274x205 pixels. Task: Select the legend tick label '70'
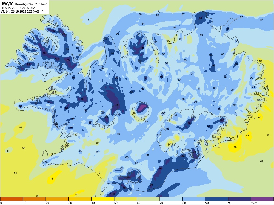tap(161, 203)
